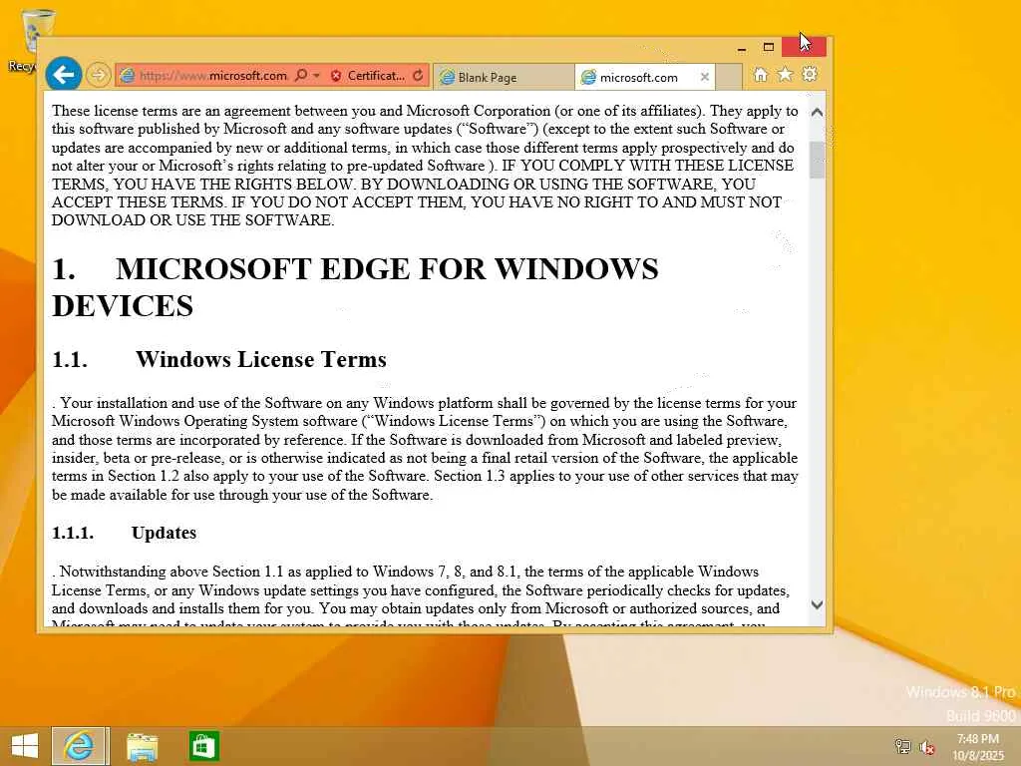This screenshot has width=1021, height=766.
Task: Click the vertical scrollbar thumb
Action: point(817,160)
